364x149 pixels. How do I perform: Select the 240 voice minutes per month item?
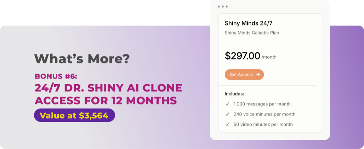tap(265, 114)
